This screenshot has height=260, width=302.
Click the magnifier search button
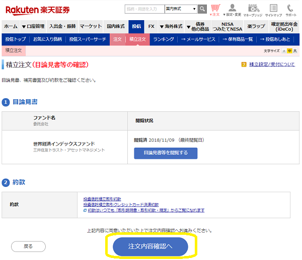[202, 9]
